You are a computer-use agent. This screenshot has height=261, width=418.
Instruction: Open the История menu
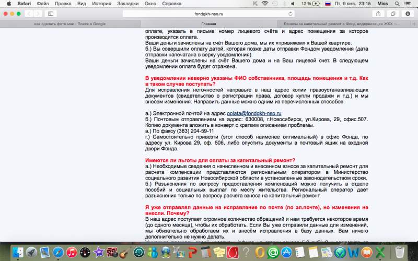(101, 4)
